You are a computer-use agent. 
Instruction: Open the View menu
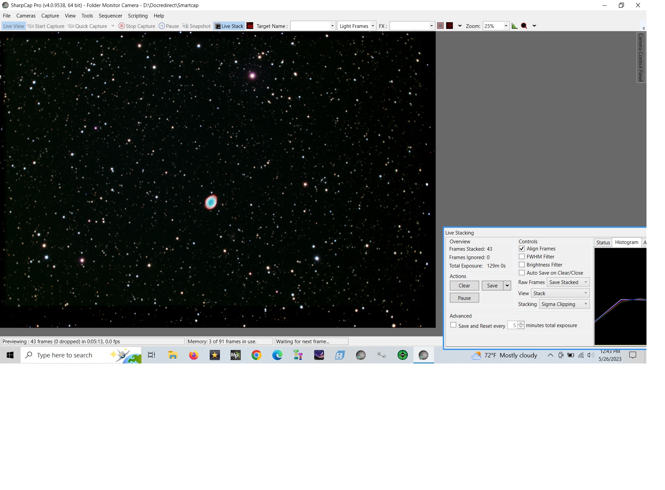70,15
